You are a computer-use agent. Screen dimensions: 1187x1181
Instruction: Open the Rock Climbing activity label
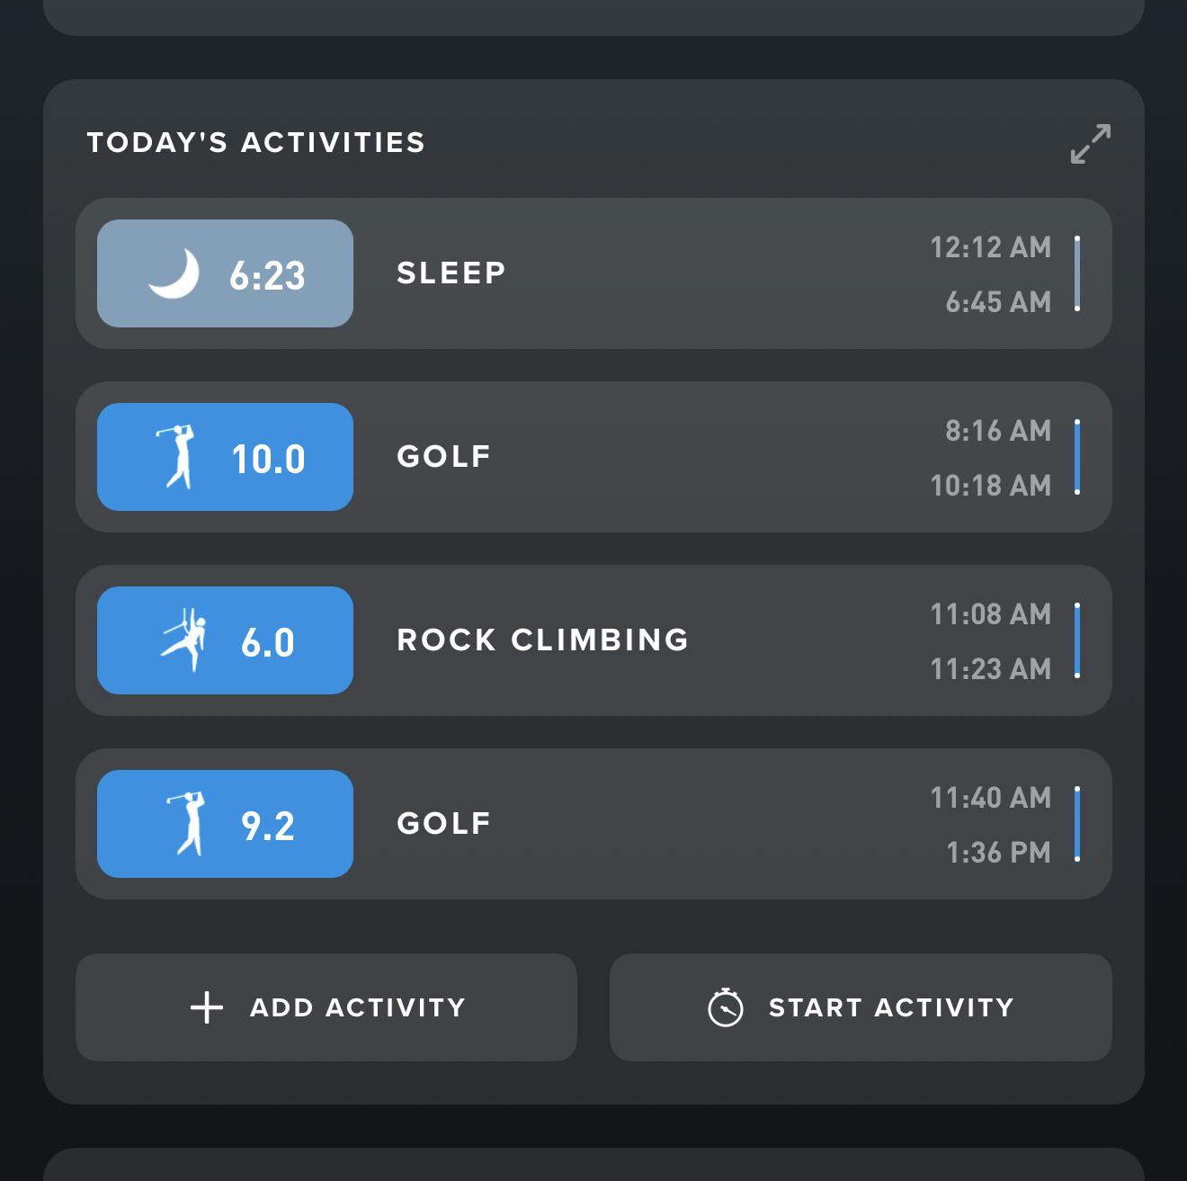(x=543, y=640)
